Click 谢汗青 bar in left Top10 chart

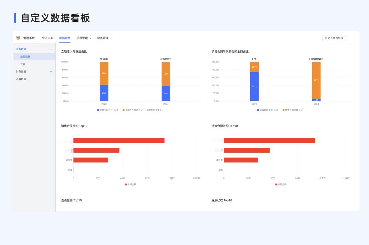91,160
